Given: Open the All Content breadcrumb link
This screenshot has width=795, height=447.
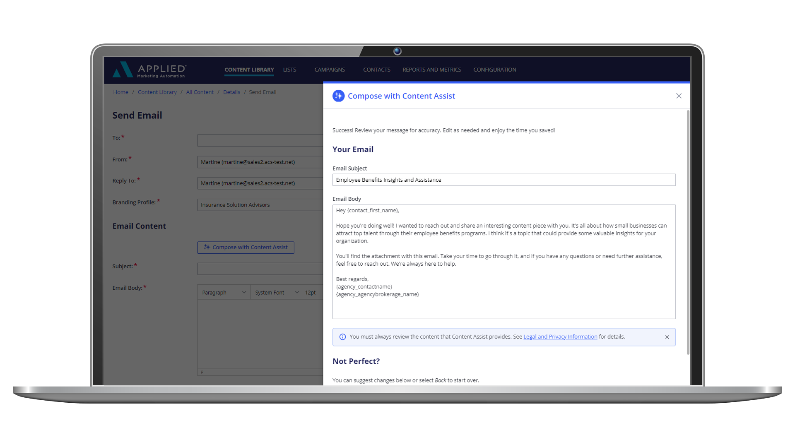Looking at the screenshot, I should (x=200, y=92).
